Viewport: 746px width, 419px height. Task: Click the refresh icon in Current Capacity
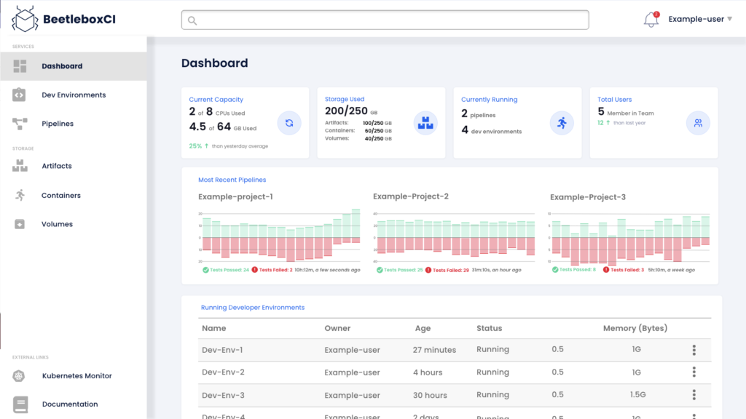(x=289, y=123)
